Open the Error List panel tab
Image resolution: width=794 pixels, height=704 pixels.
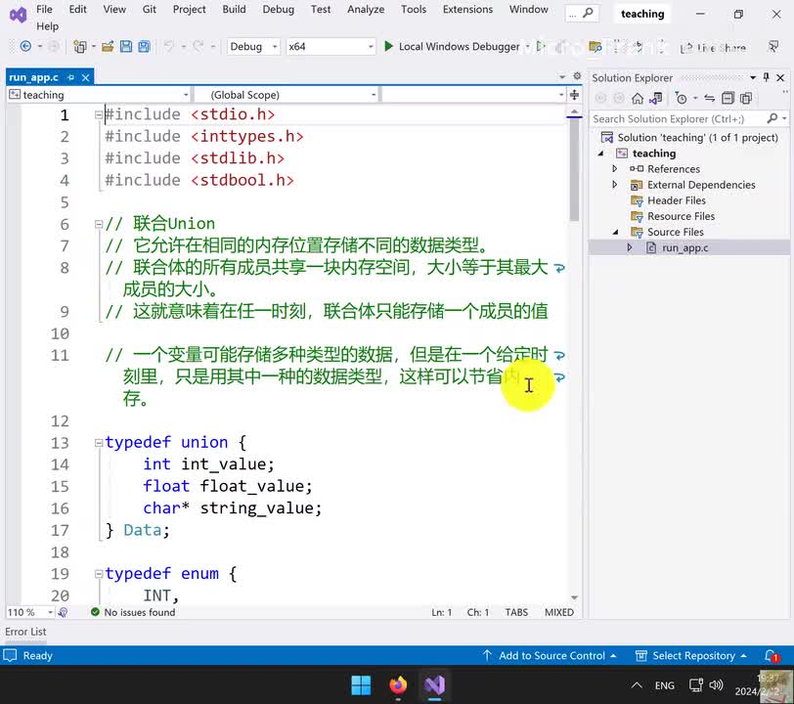coord(25,632)
